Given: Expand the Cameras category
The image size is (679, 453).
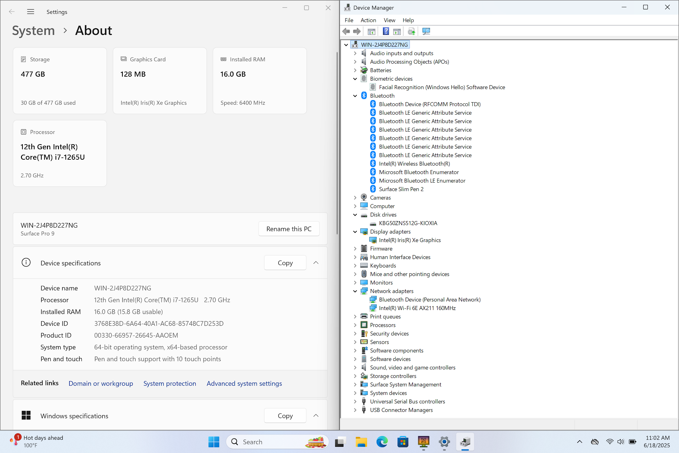Looking at the screenshot, I should tap(355, 198).
